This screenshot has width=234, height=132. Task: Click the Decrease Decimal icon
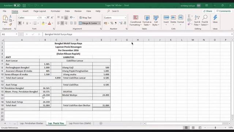[125, 23]
